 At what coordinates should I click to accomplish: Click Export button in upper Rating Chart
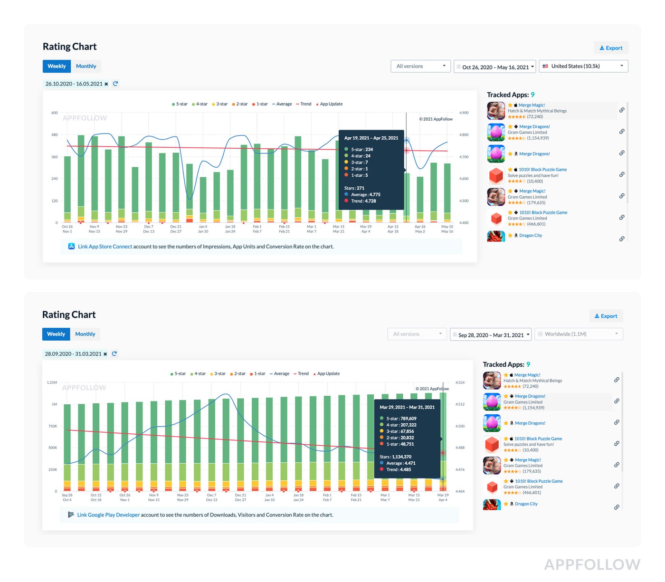[611, 48]
